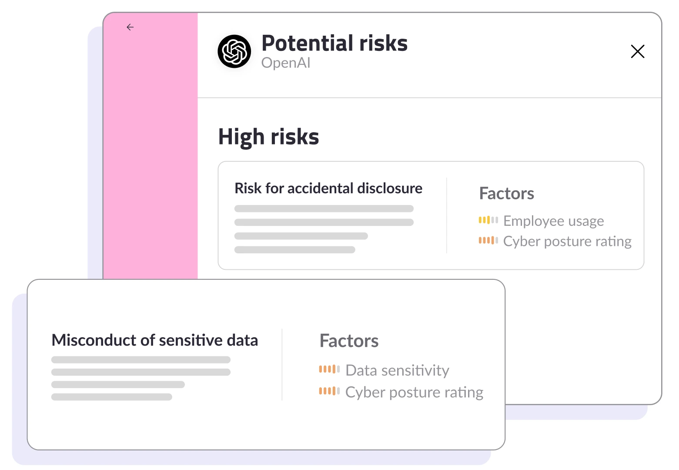Click the Data sensitivity level bars icon
679x470 pixels.
click(x=329, y=369)
